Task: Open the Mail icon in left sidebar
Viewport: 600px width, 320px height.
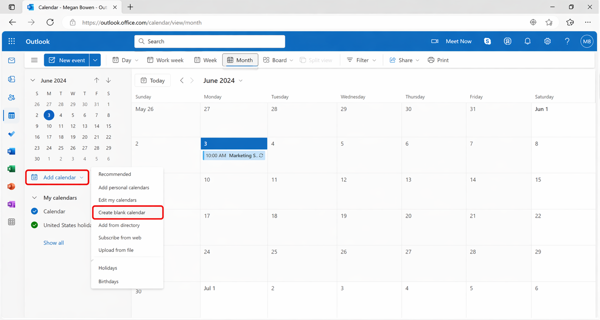Action: coord(12,60)
